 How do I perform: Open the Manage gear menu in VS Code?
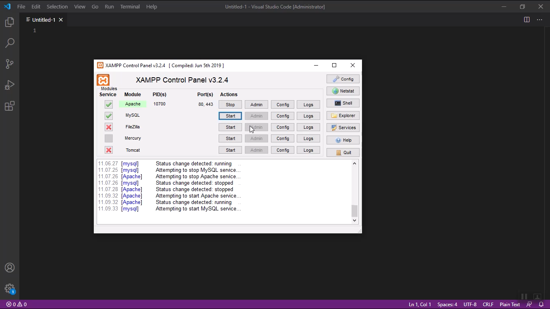[x=10, y=288]
